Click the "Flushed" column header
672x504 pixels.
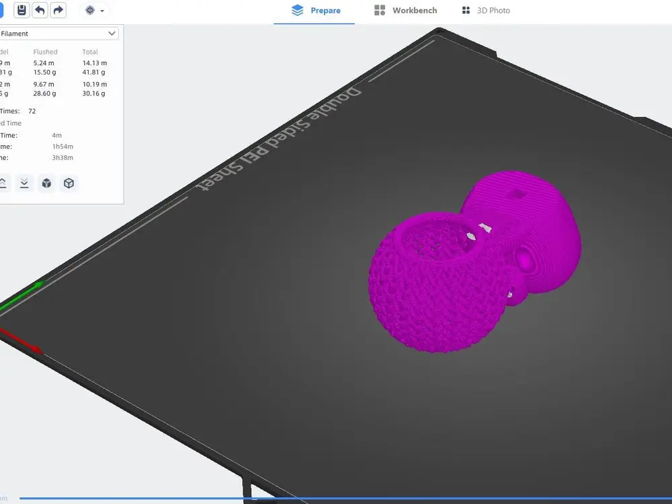pos(46,52)
